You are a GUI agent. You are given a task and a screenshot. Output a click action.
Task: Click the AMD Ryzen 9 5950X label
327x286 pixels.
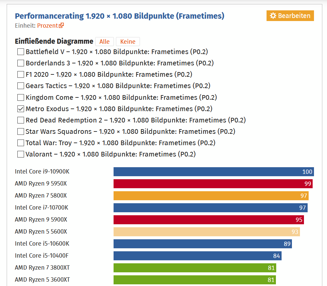(x=41, y=184)
